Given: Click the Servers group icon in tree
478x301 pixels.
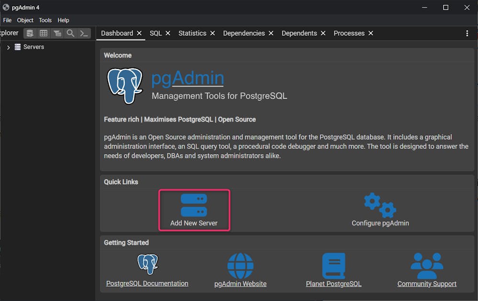Looking at the screenshot, I should pyautogui.click(x=18, y=47).
